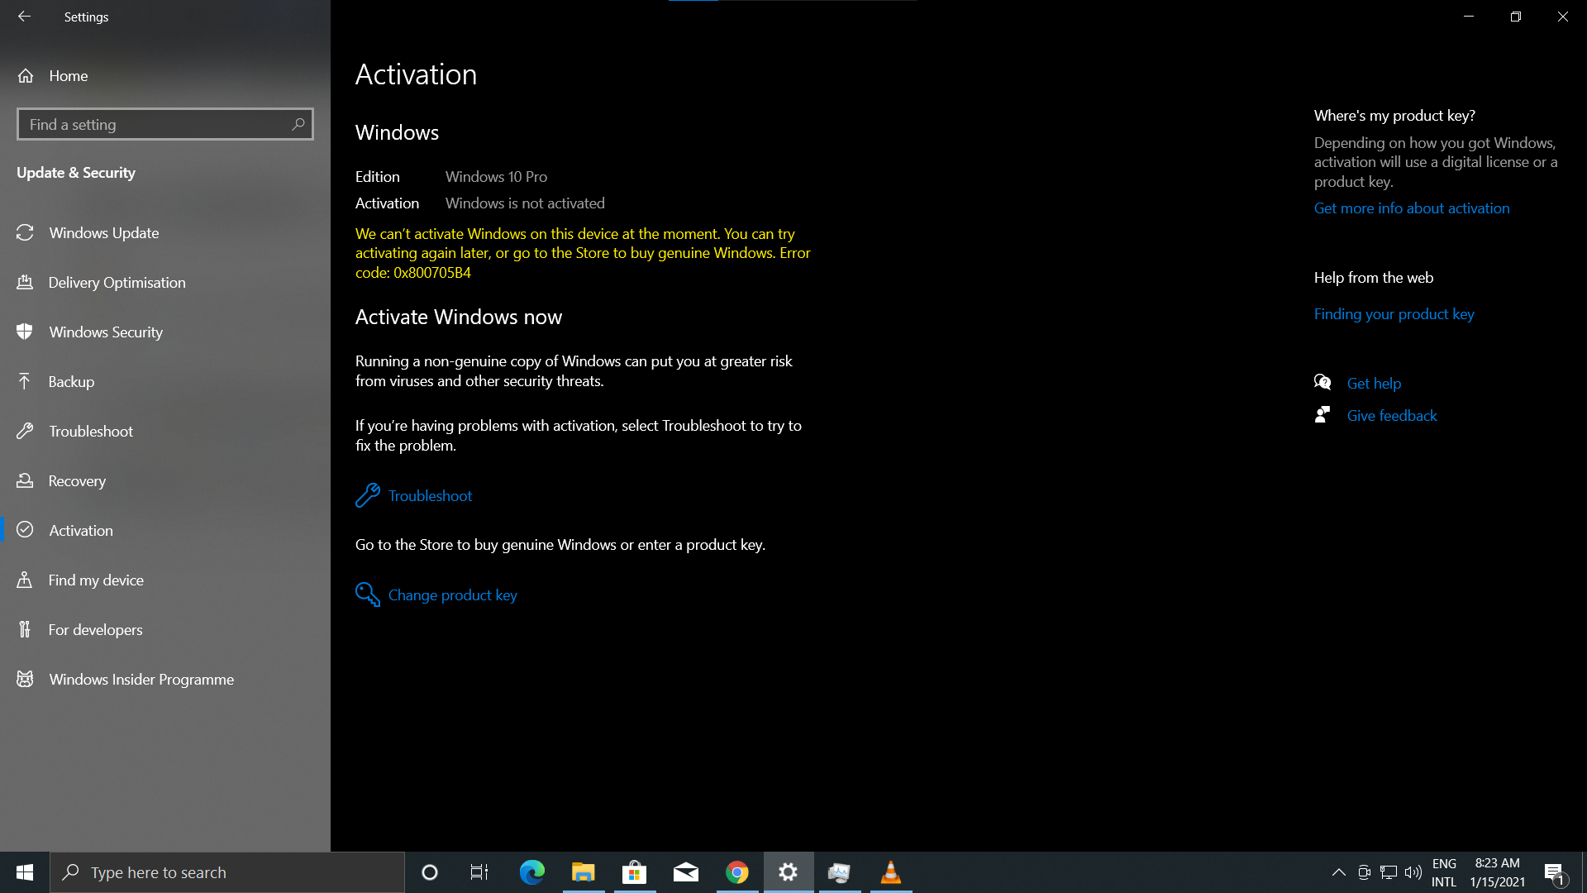
Task: Click the Find my device person icon
Action: pos(25,580)
